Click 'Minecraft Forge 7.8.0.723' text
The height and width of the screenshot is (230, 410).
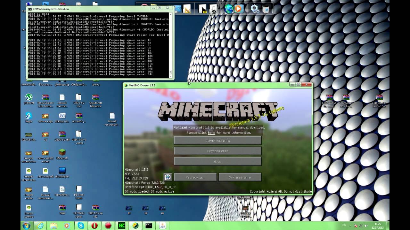click(144, 183)
